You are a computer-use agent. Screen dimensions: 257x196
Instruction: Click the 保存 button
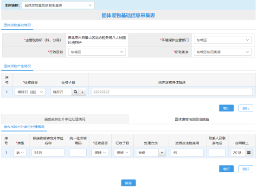point(128,183)
